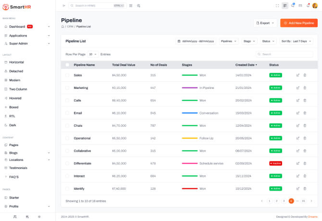Edit the Sales pipeline row
Viewport: 322px width, 221px height.
point(298,75)
